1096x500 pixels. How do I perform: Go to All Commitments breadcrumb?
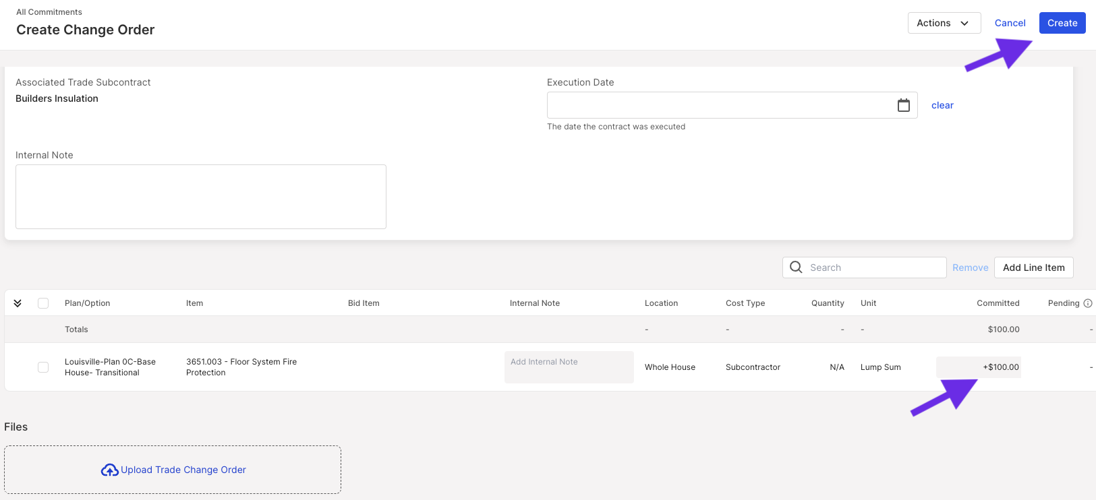(x=49, y=12)
